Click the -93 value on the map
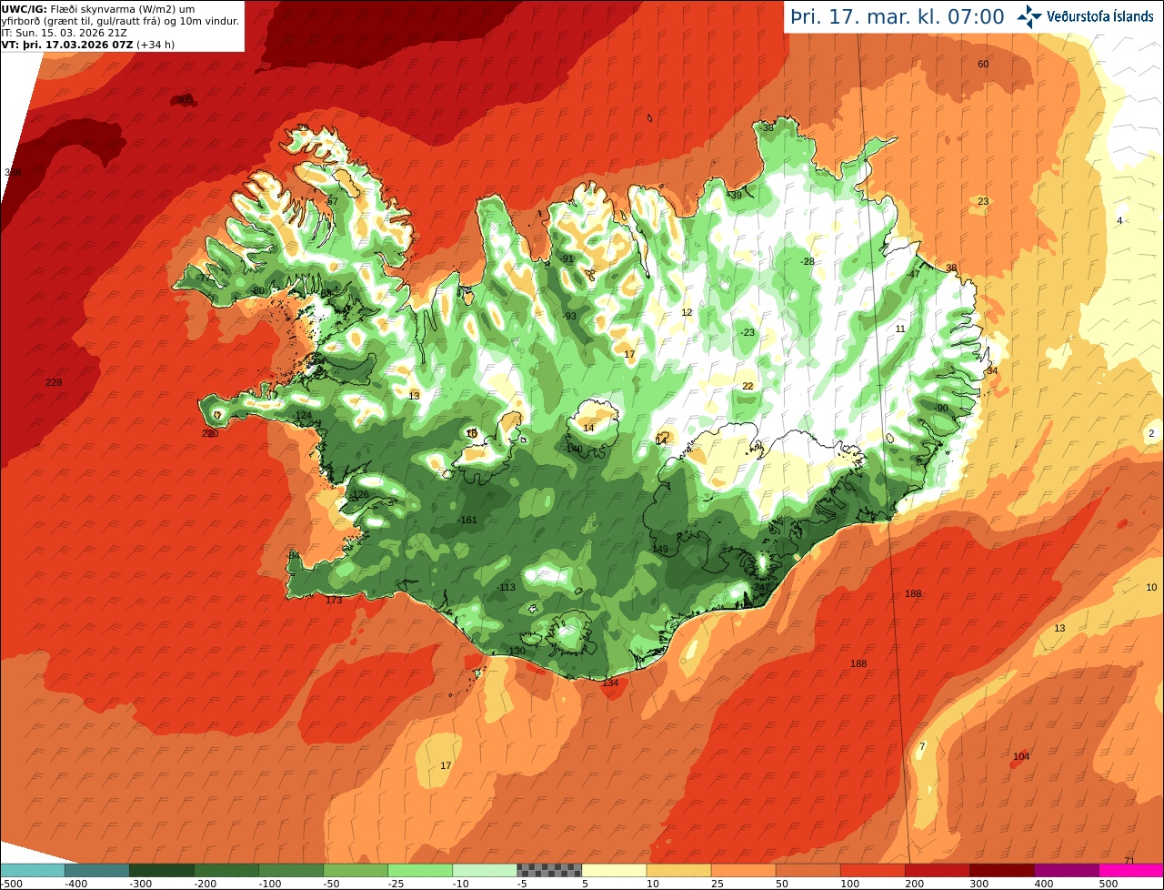The image size is (1164, 890). [x=570, y=316]
